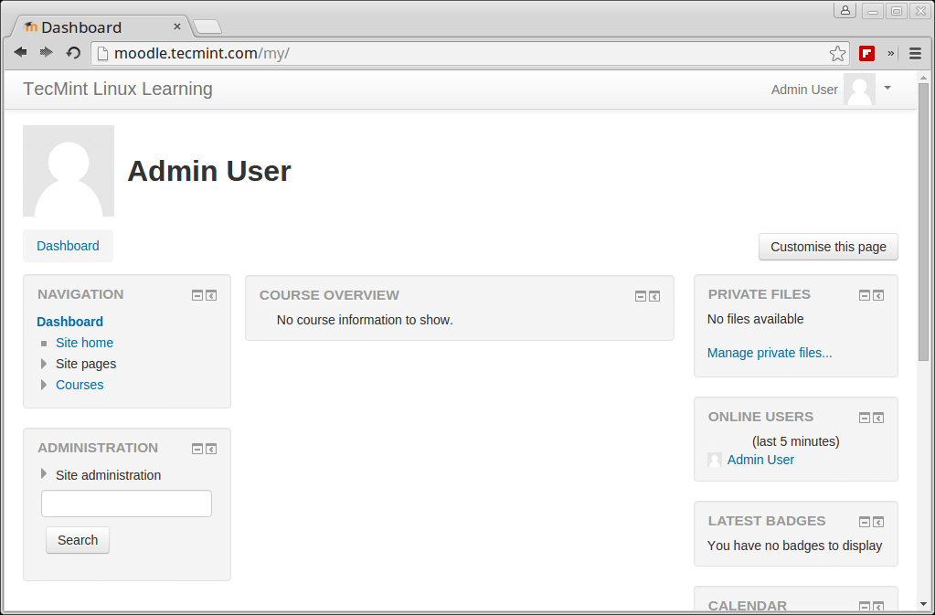Focus the administration search text field

click(126, 504)
